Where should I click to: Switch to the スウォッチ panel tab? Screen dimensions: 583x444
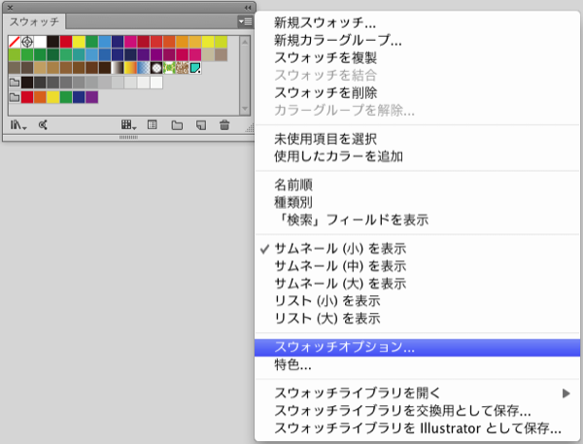34,20
